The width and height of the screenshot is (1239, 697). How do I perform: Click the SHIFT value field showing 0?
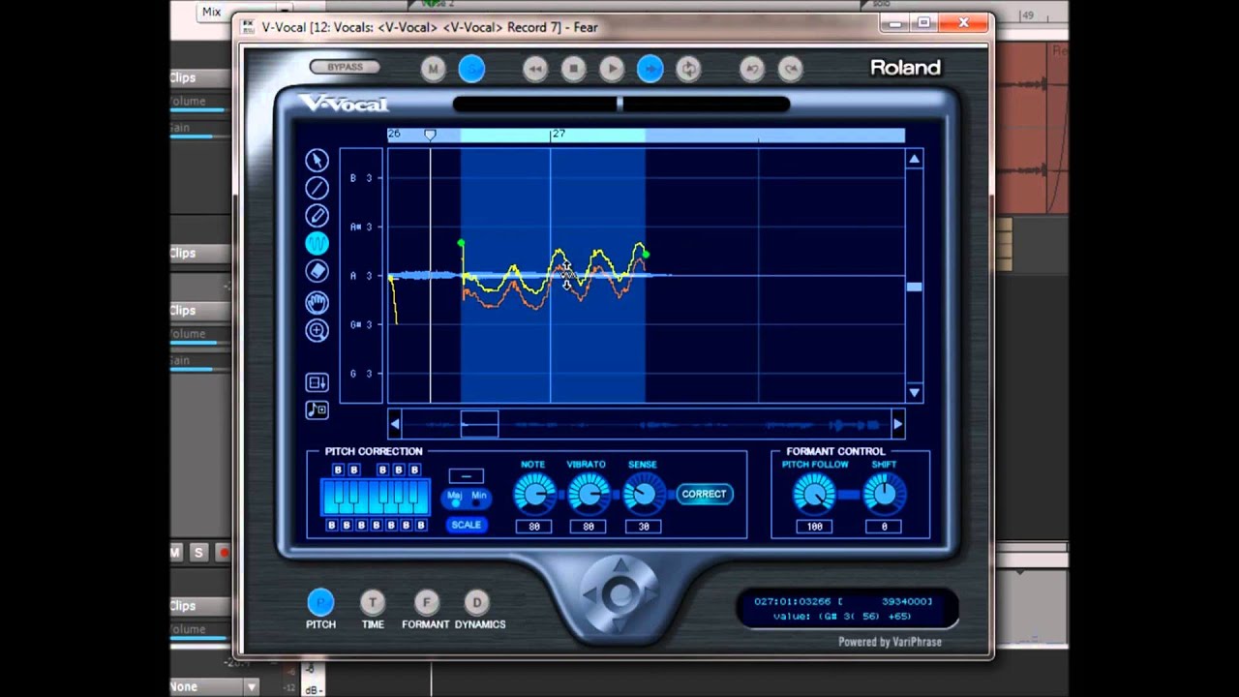(884, 527)
